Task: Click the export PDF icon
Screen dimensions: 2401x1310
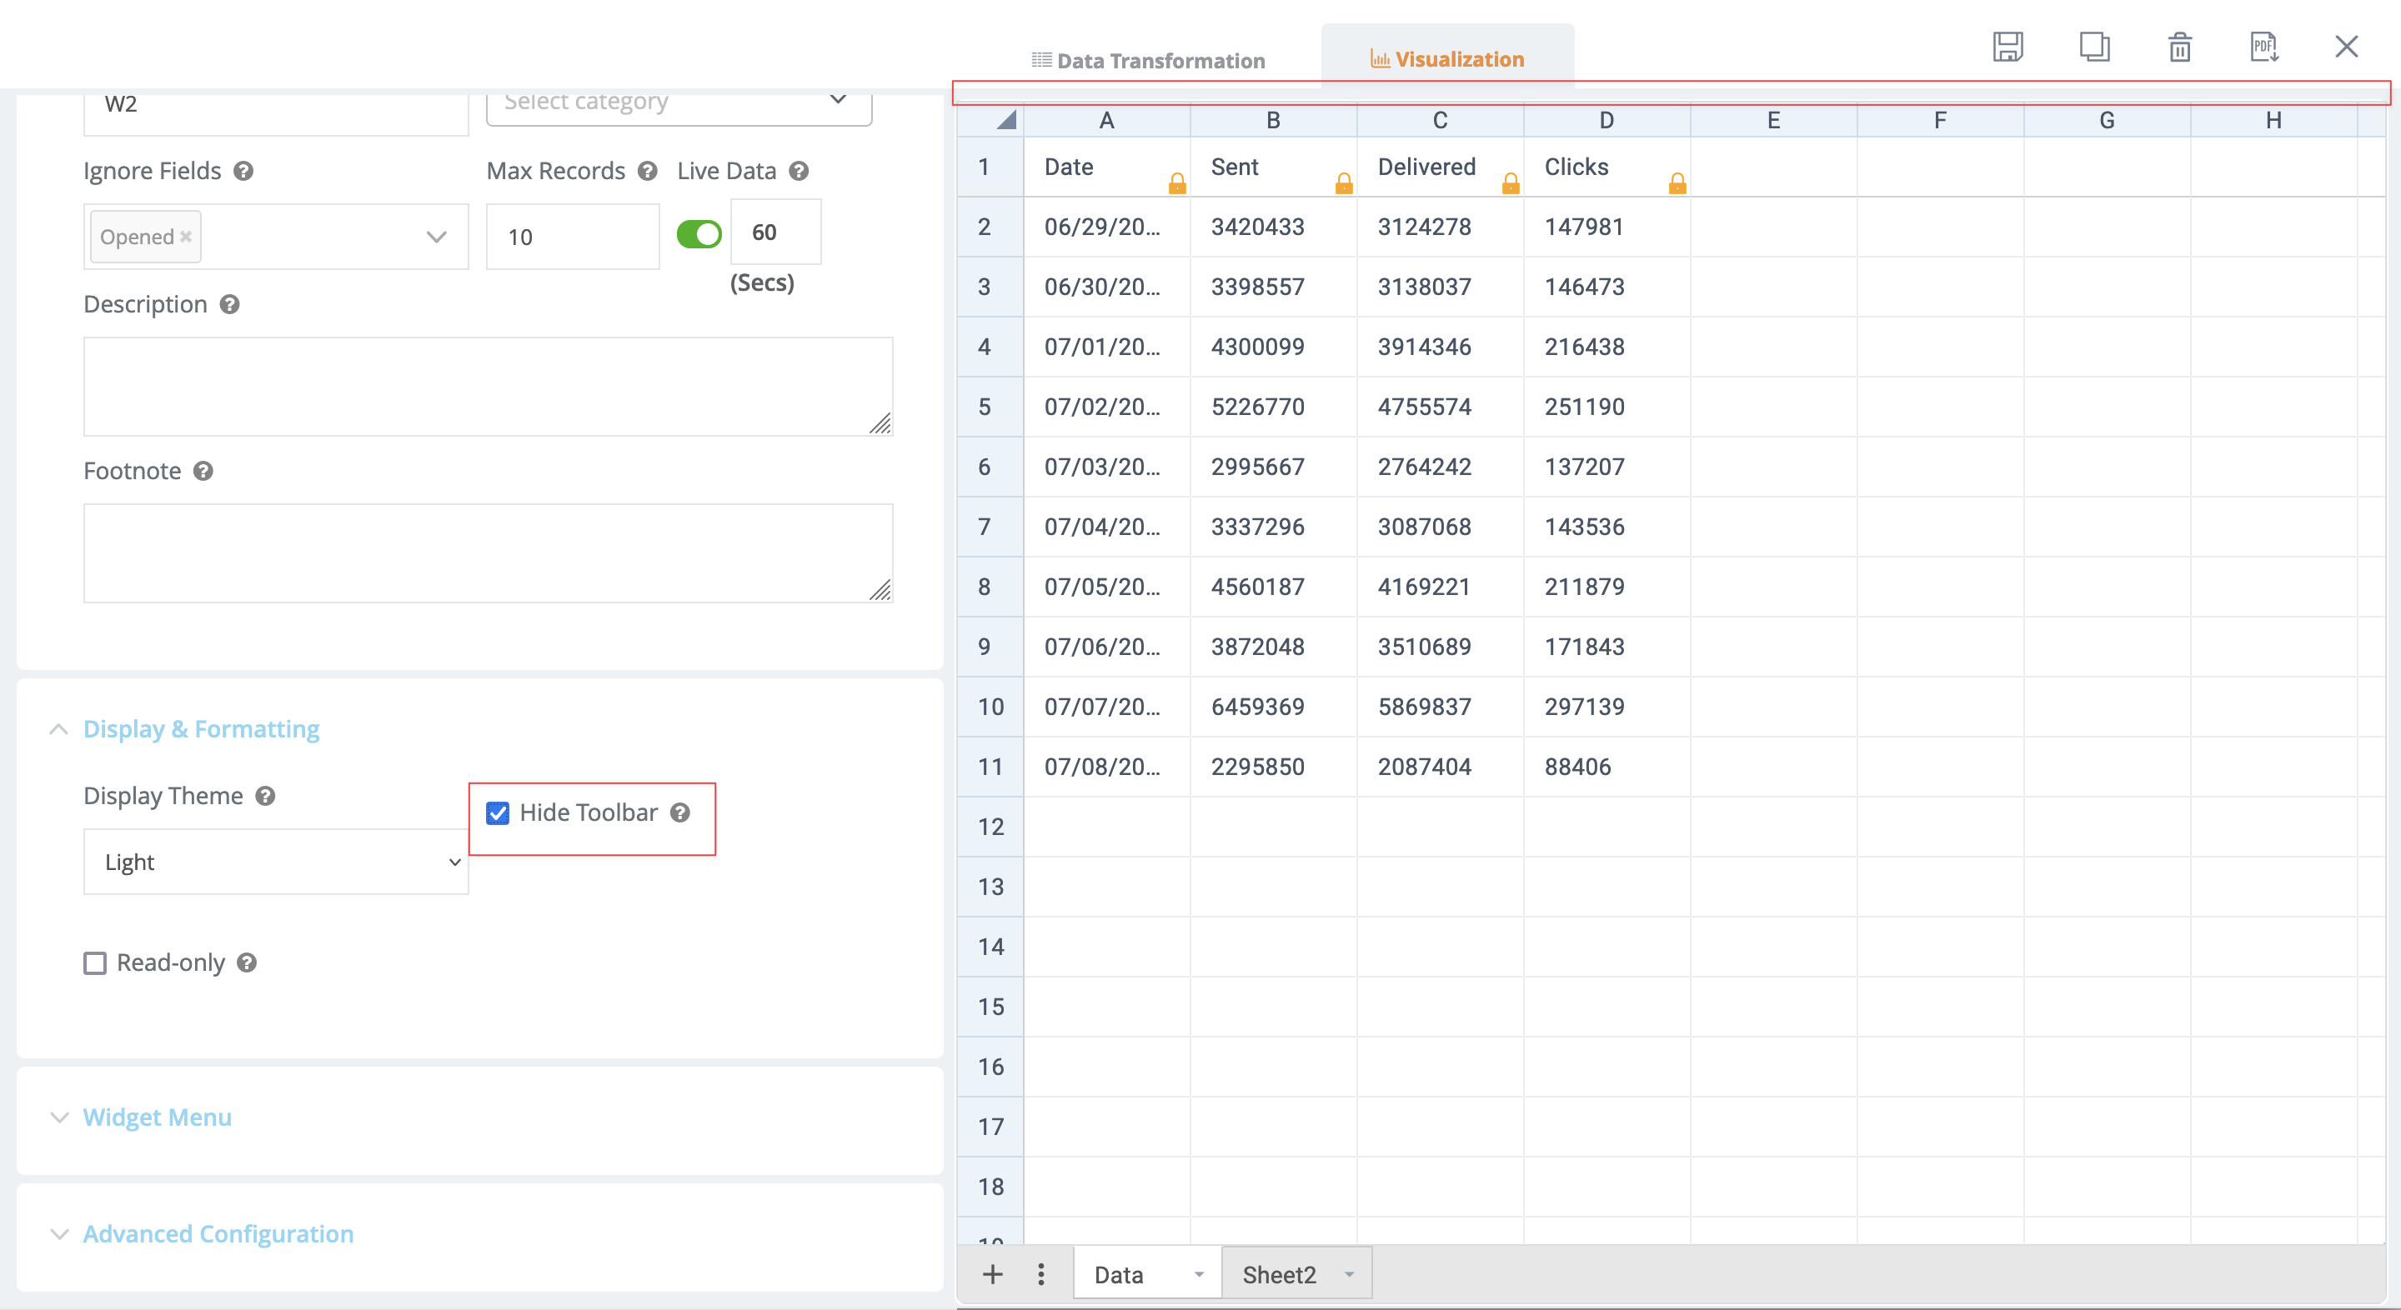Action: (x=2264, y=47)
